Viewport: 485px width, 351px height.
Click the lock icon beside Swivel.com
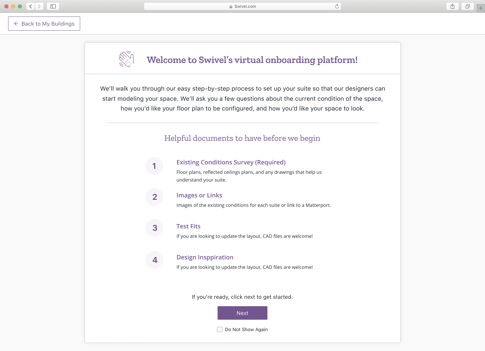coord(231,6)
